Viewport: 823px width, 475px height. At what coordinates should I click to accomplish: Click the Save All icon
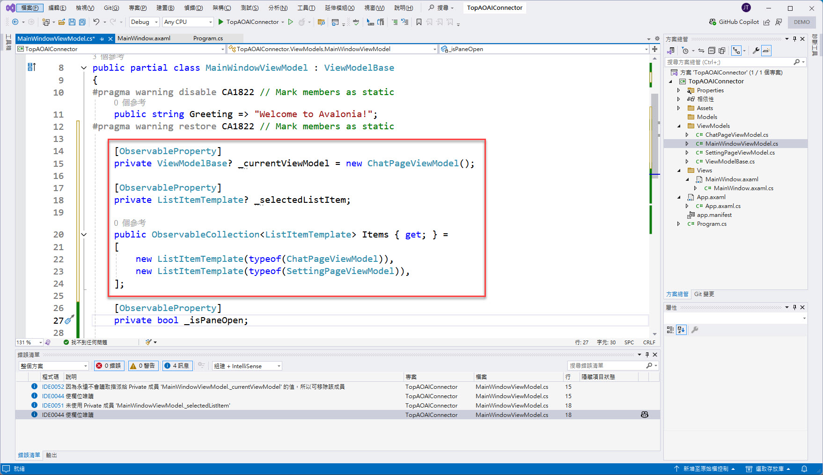pyautogui.click(x=82, y=22)
